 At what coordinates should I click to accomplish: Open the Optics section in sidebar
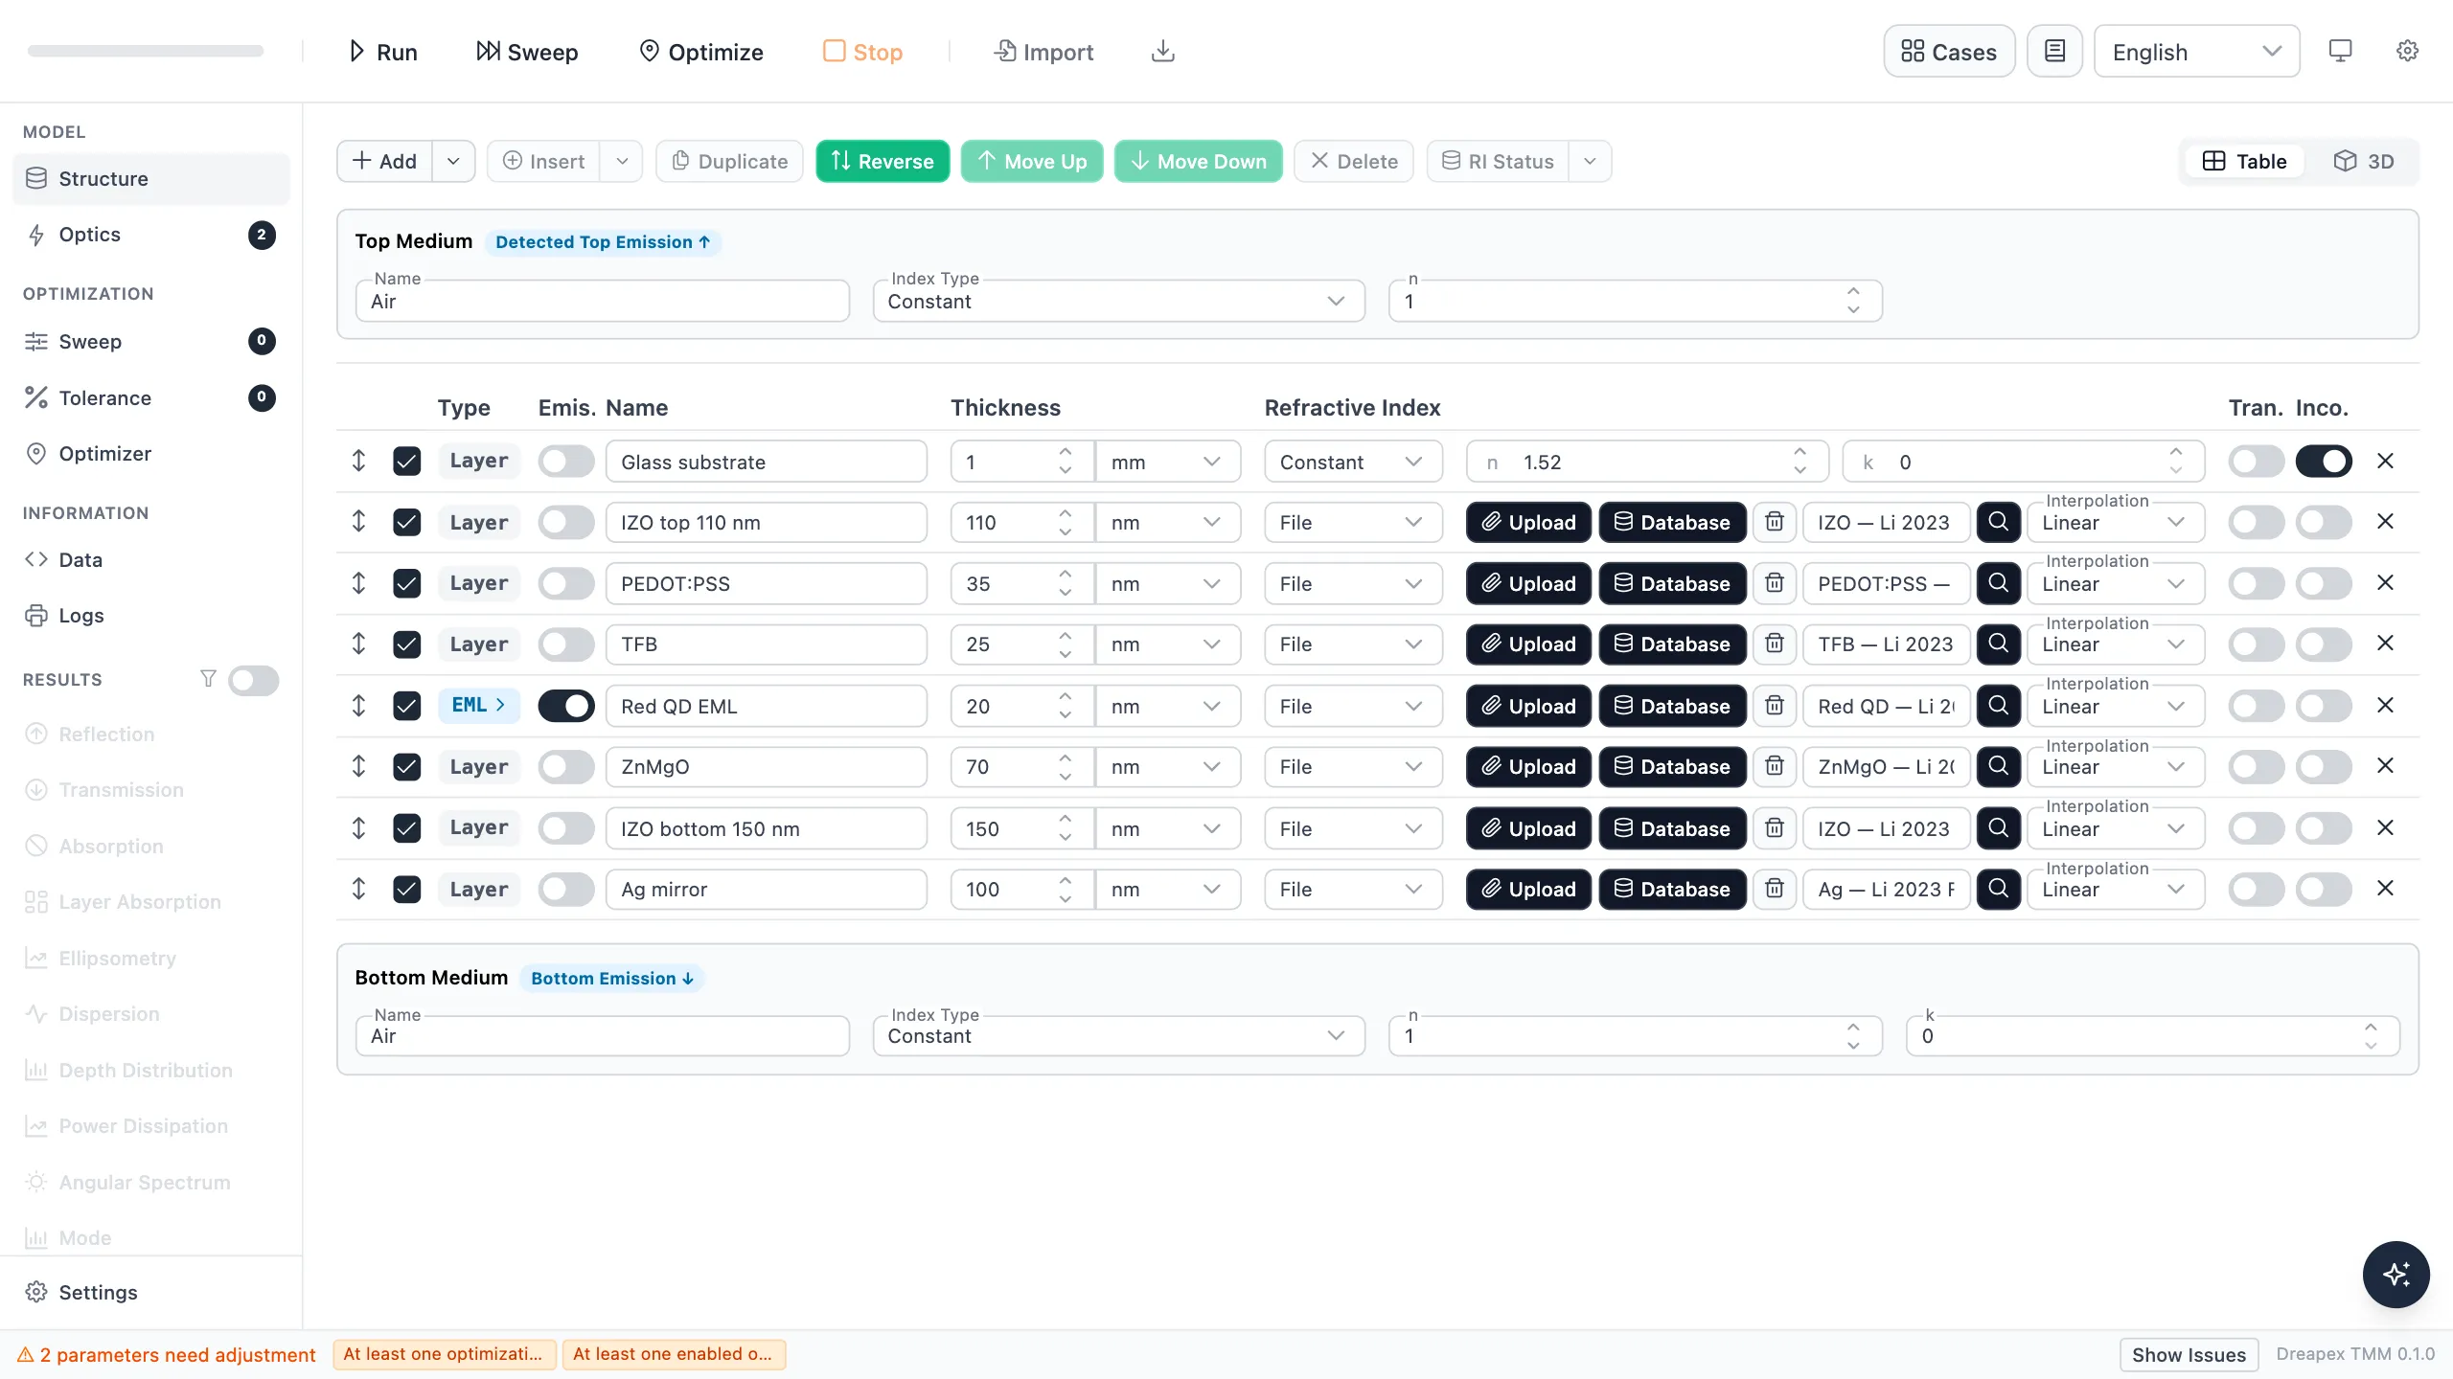[x=150, y=235]
